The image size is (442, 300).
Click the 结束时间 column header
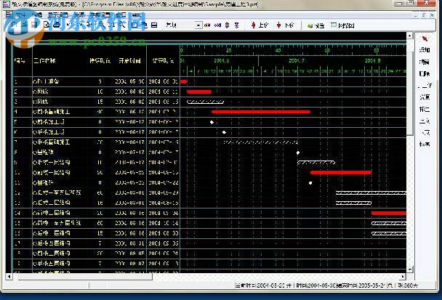164,60
